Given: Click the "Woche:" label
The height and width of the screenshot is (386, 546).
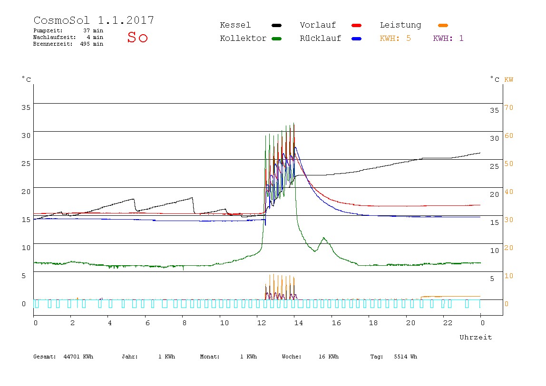Looking at the screenshot, I should [292, 357].
